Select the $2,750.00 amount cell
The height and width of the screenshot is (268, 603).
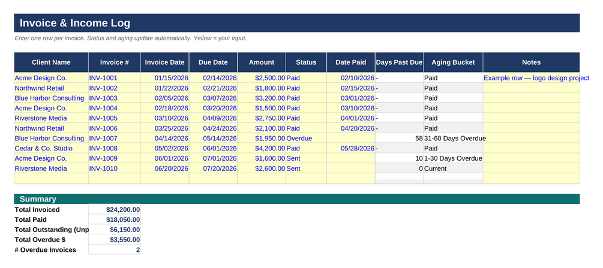point(262,118)
